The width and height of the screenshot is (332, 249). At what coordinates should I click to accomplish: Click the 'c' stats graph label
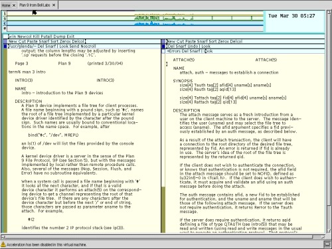click(5, 23)
